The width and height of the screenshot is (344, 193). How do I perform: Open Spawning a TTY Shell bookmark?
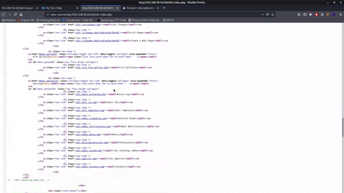point(111,20)
